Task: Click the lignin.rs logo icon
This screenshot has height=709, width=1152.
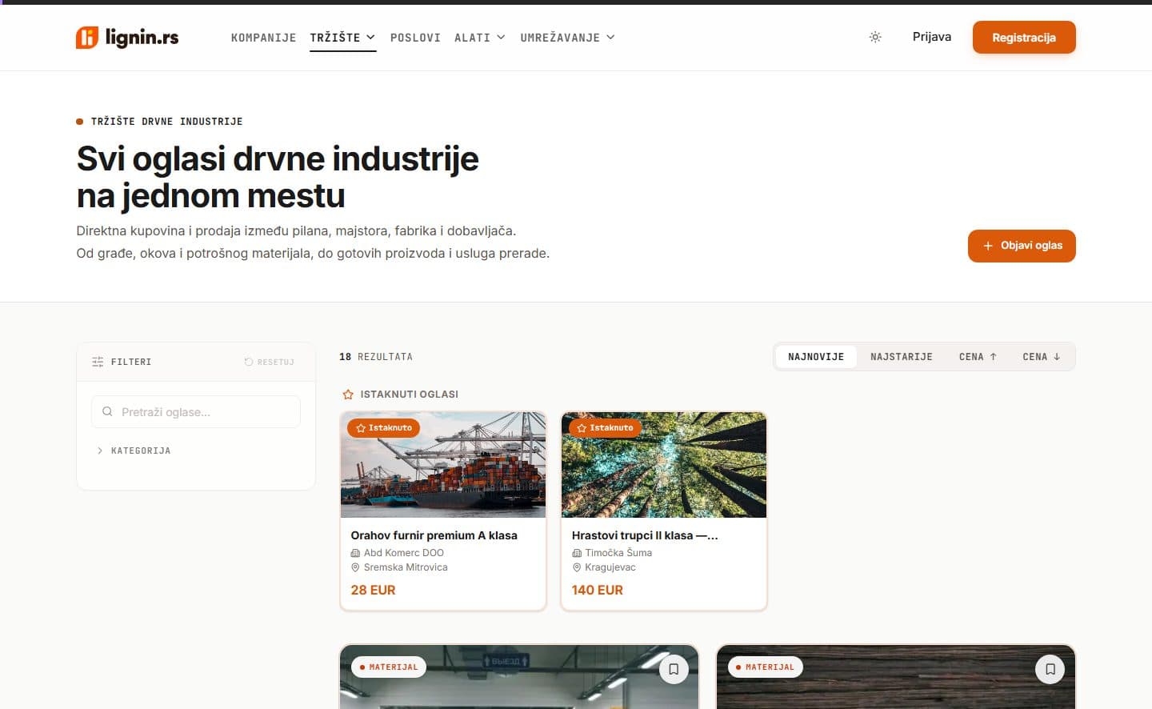Action: (87, 38)
